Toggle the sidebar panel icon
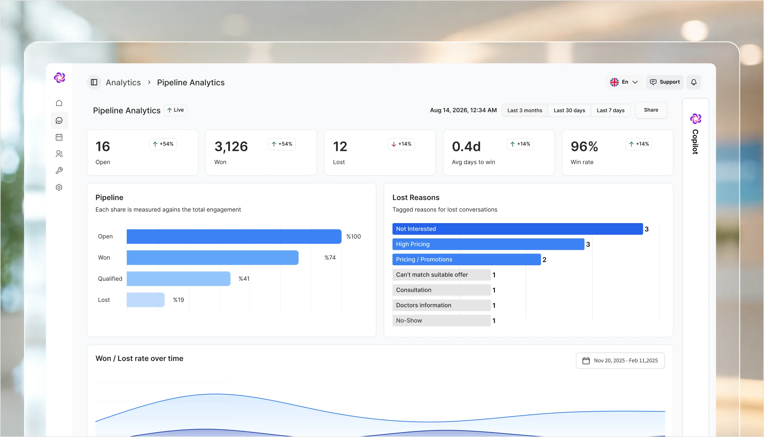 tap(94, 82)
